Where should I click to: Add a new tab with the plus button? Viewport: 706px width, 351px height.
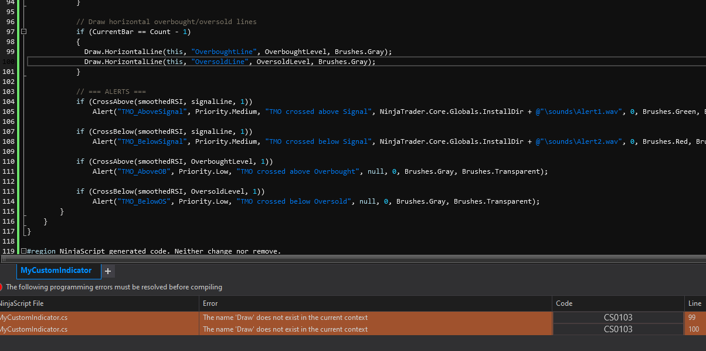click(108, 271)
